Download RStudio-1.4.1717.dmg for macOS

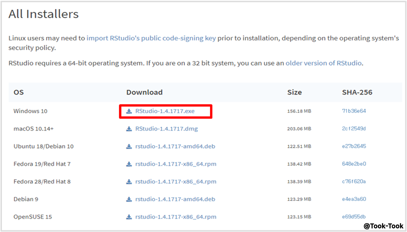(x=167, y=129)
